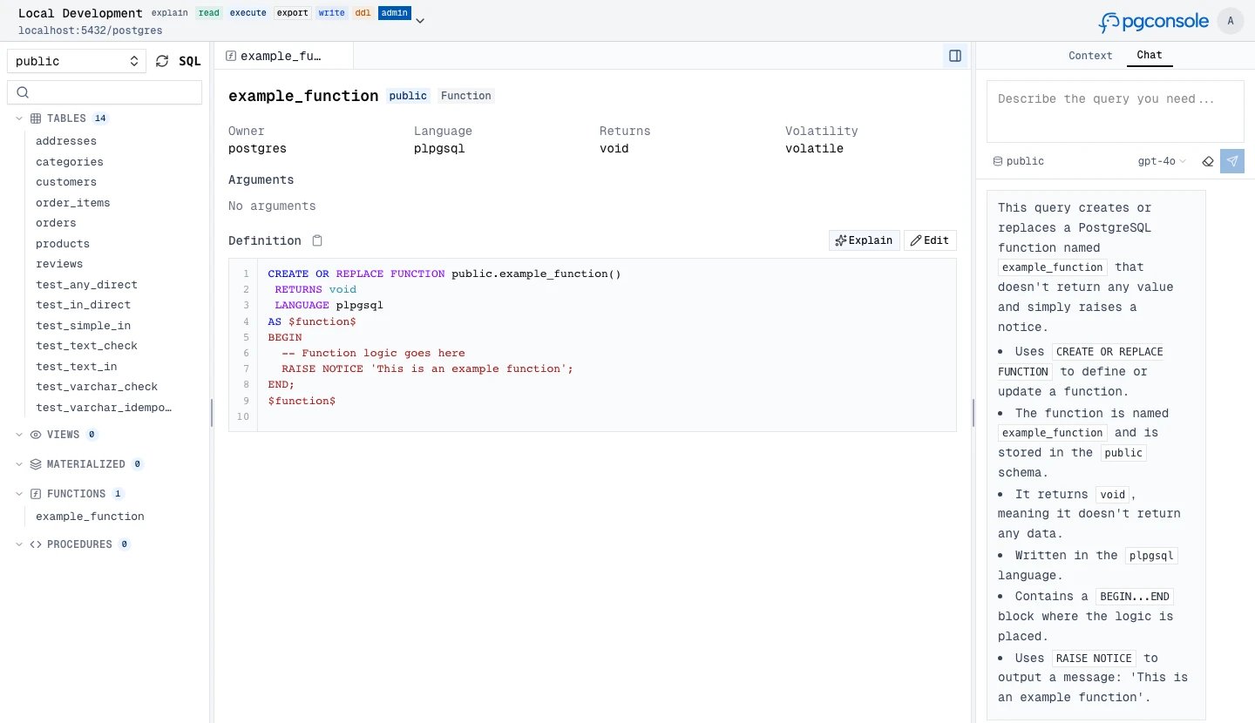The image size is (1255, 723).
Task: Open the customers table
Action: [66, 182]
